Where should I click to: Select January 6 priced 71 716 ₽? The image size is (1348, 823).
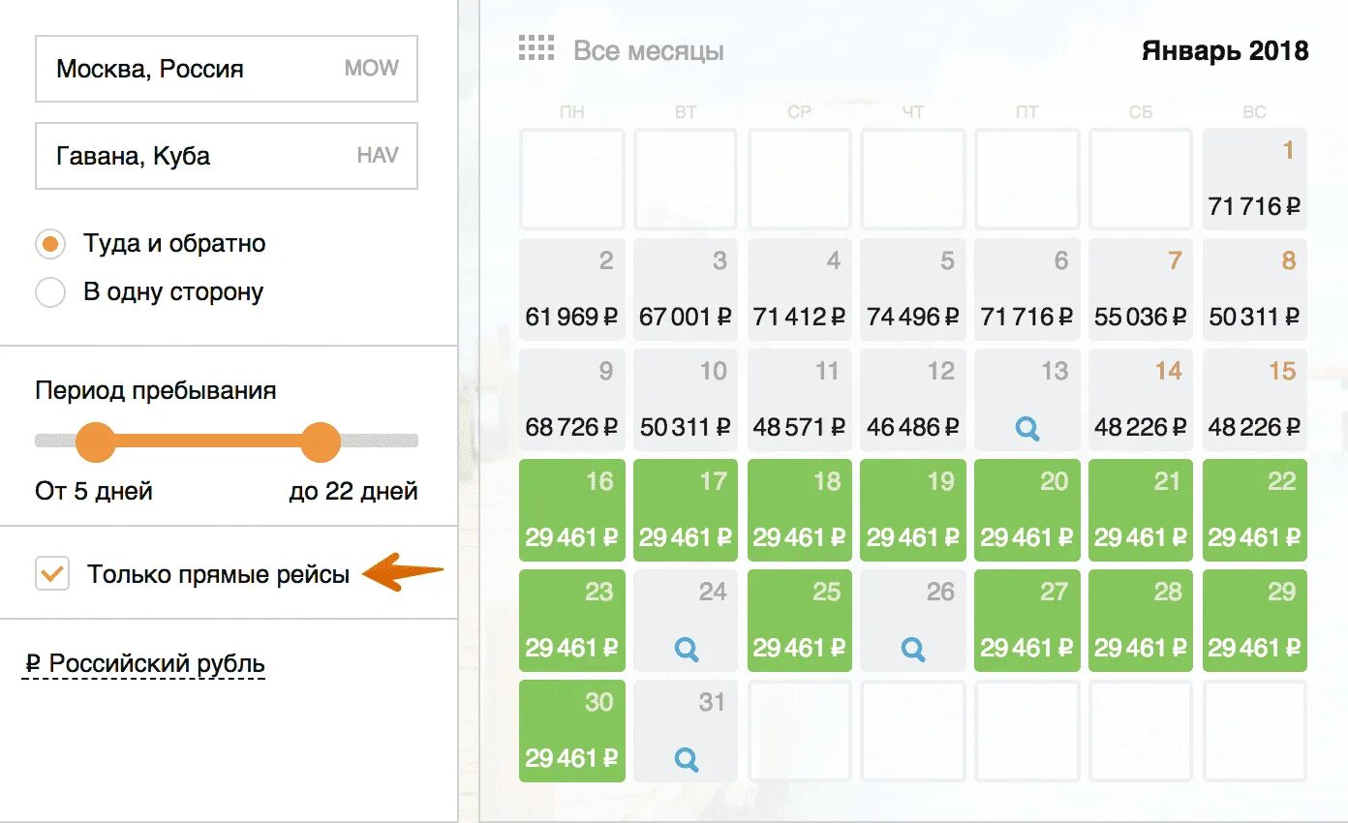(1027, 290)
